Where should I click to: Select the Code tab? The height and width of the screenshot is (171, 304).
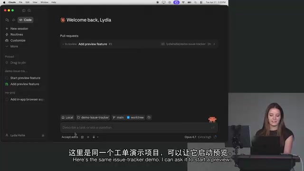(x=25, y=20)
